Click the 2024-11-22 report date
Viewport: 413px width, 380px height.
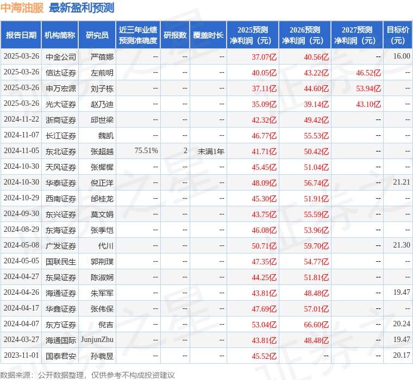21,119
